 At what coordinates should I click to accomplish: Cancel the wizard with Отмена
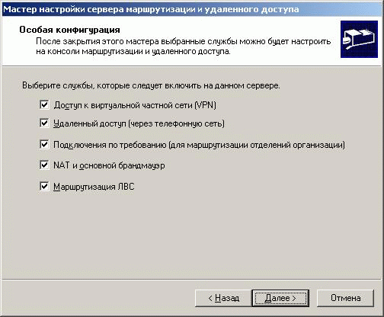[x=345, y=298]
